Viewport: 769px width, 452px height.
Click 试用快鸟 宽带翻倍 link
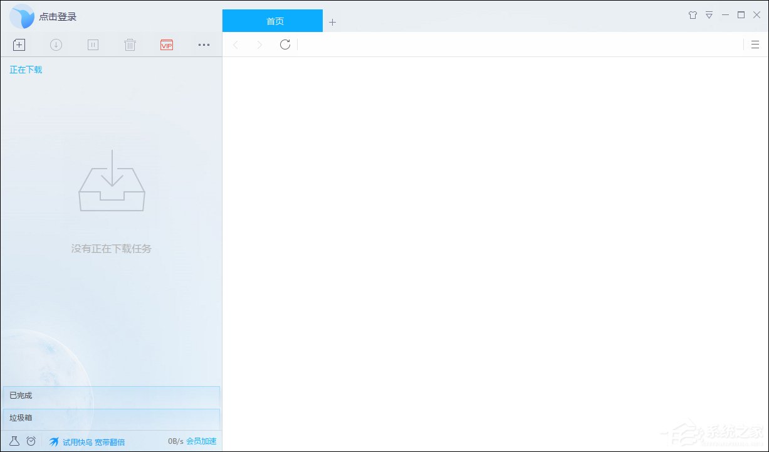click(93, 442)
